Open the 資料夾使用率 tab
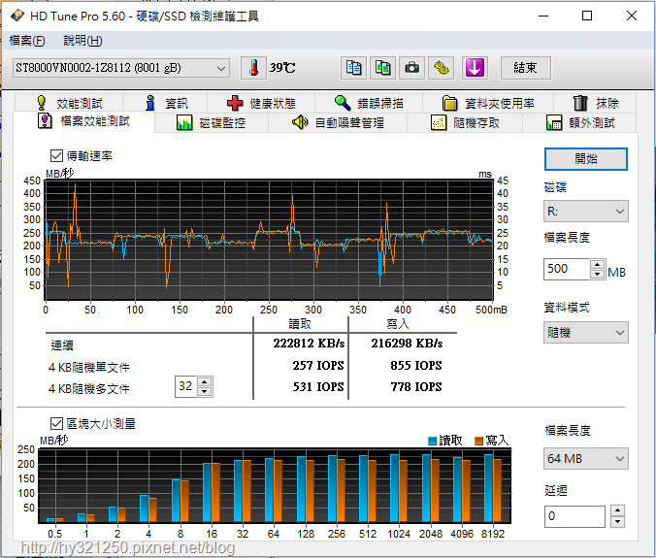656x558 pixels. [488, 103]
